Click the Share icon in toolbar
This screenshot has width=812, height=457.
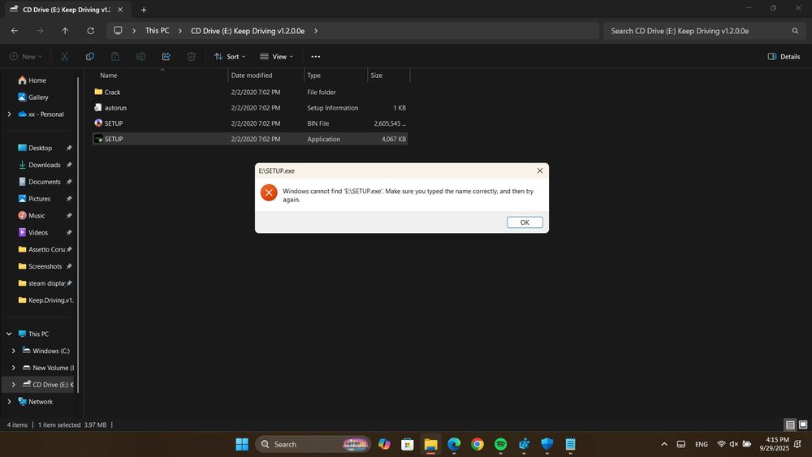(166, 57)
